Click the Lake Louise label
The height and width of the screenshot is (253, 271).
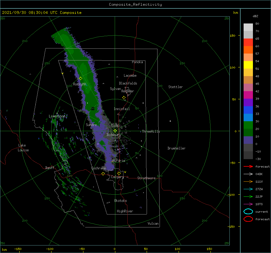coord(23,148)
